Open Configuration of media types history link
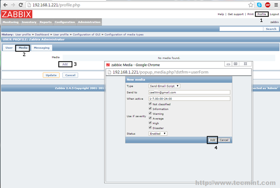Viewport: 280px width, 188px height. click(x=124, y=34)
